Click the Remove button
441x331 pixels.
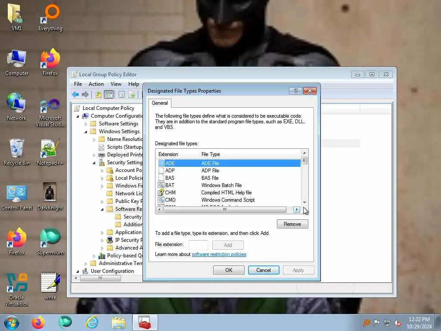[292, 224]
